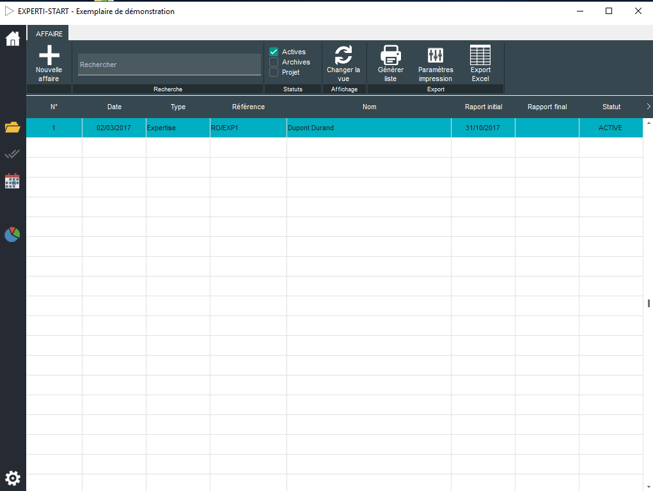Viewport: 653px width, 491px height.
Task: Click the scroll up arrow of list
Action: click(x=649, y=123)
